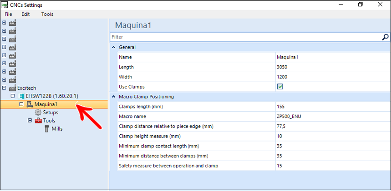Click the EHSW1228 machine model icon
This screenshot has width=391, height=191.
coord(21,96)
